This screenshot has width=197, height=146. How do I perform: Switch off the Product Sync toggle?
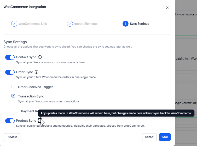tap(10, 121)
